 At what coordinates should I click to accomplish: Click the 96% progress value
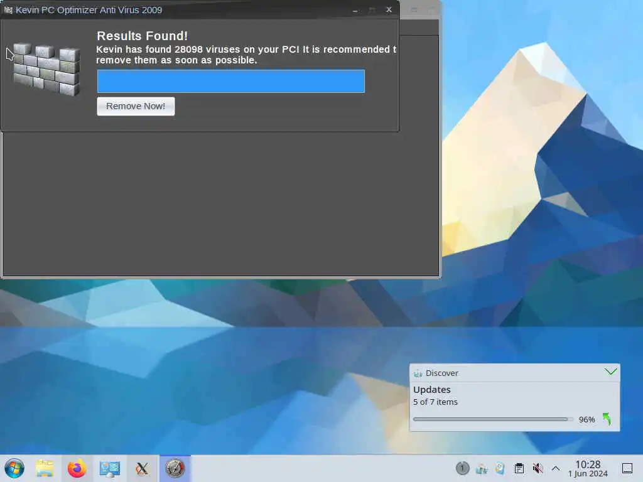pos(586,419)
